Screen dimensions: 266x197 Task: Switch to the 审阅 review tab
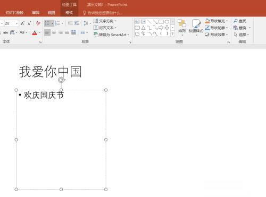(x=36, y=13)
